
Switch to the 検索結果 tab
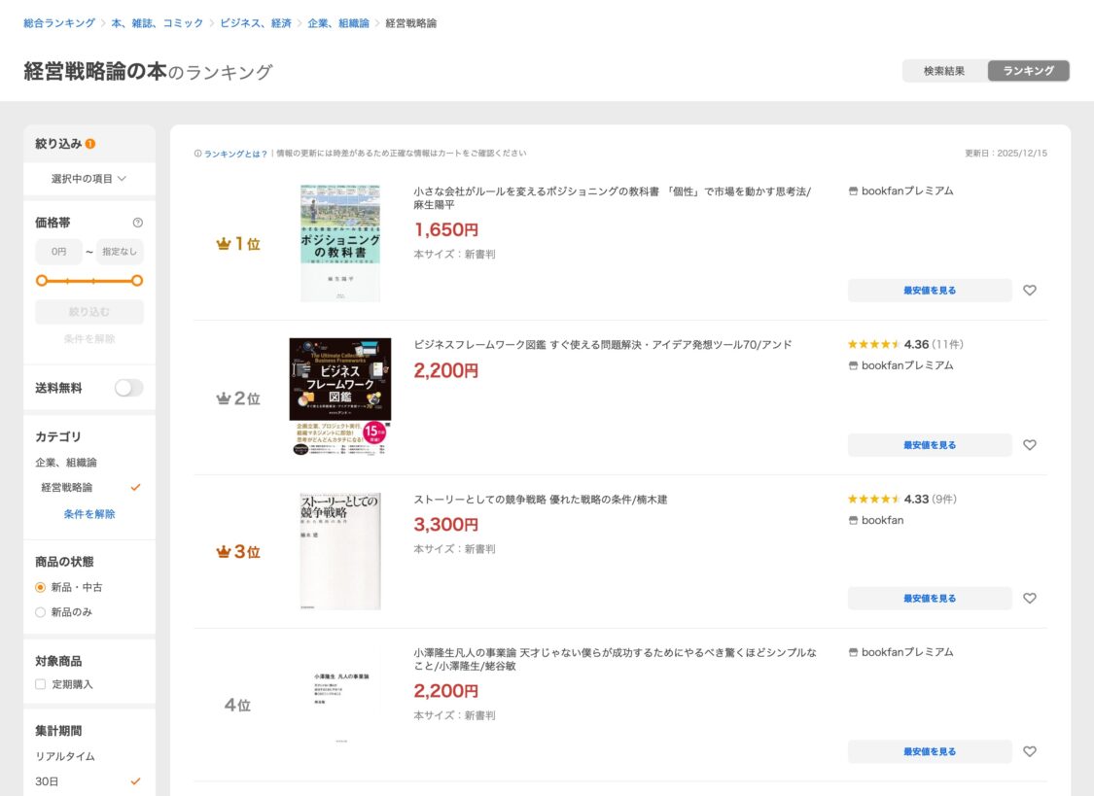(944, 71)
